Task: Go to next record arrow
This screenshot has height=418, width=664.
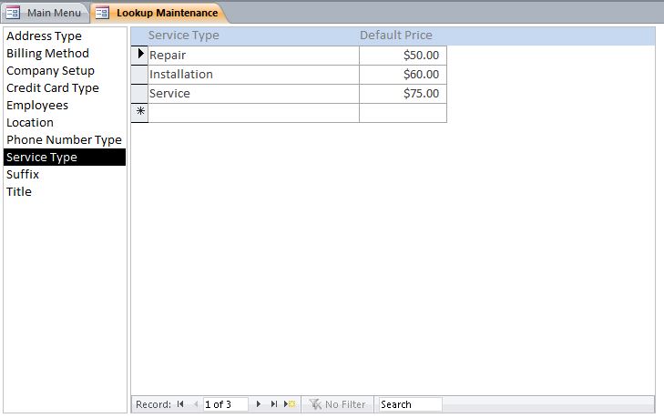Action: [x=259, y=404]
